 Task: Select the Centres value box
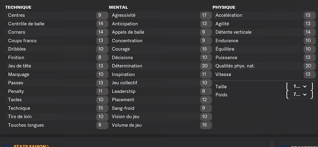pos(102,15)
